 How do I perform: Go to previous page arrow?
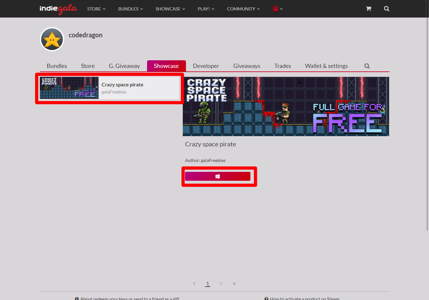(x=194, y=283)
